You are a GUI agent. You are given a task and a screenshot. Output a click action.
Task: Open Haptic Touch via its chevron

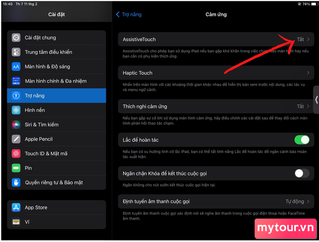pyautogui.click(x=308, y=73)
